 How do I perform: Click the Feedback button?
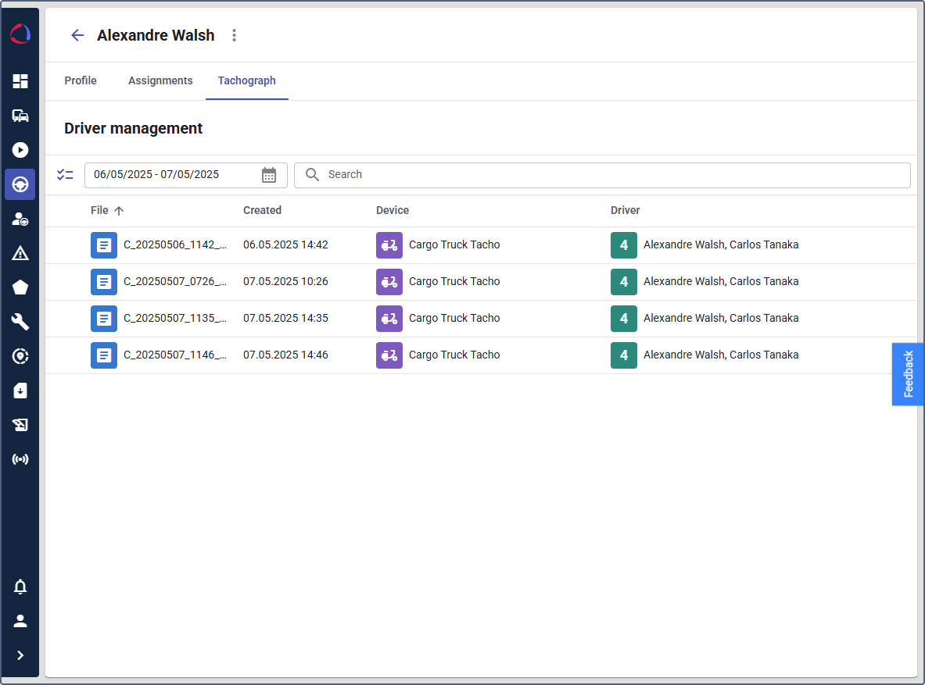click(x=908, y=374)
